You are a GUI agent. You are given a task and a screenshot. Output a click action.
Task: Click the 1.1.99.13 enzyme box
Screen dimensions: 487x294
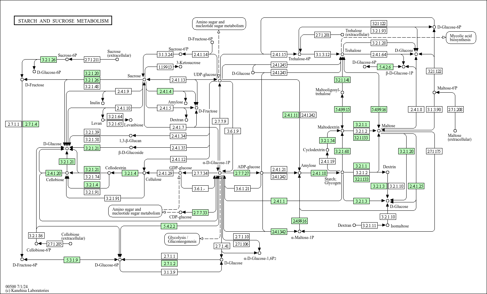[x=165, y=67]
